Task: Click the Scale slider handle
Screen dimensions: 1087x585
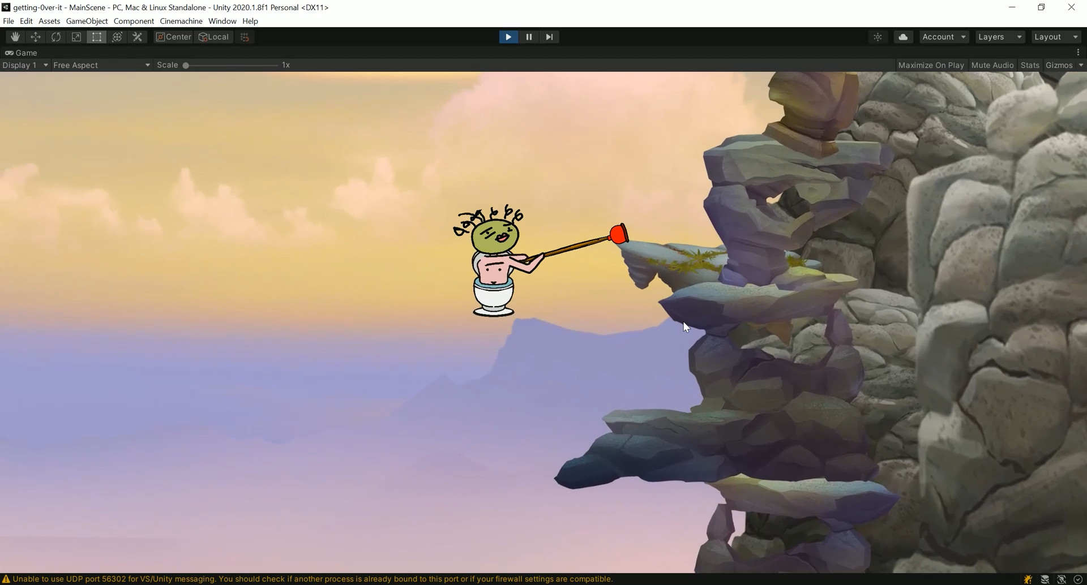Action: click(x=186, y=65)
